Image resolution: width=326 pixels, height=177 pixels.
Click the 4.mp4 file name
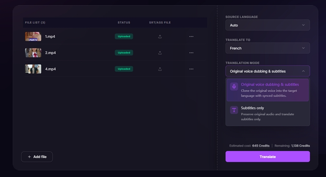[x=50, y=69]
